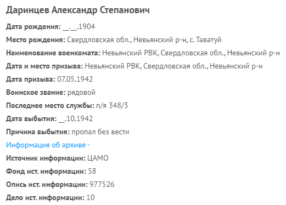Click the last service place п/я 348/3

pos(112,105)
